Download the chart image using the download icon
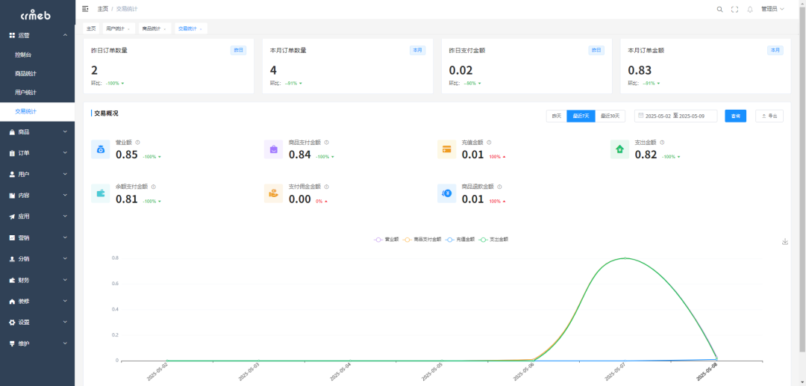This screenshot has width=806, height=386. 784,241
